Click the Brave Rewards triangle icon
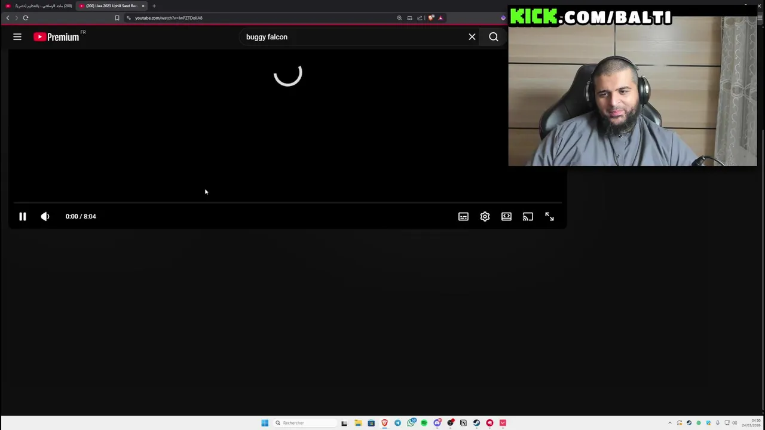 [x=440, y=18]
